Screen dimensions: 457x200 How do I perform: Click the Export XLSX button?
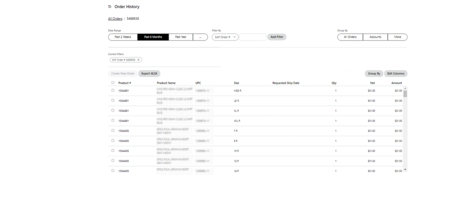tap(149, 74)
